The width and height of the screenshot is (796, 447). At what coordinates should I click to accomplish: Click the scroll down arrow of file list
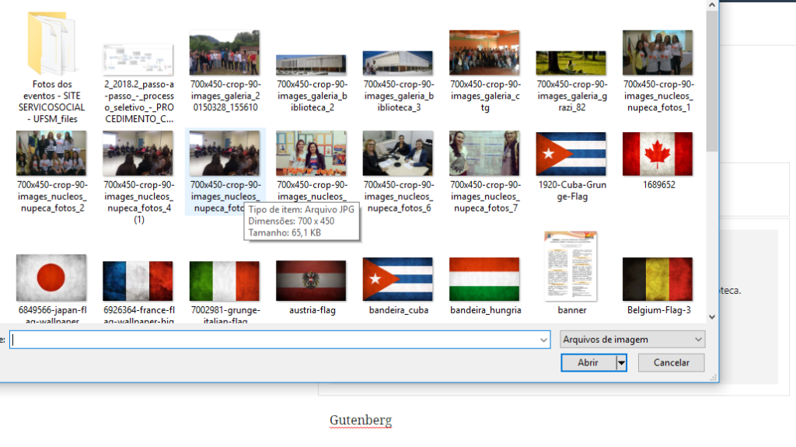coord(711,316)
